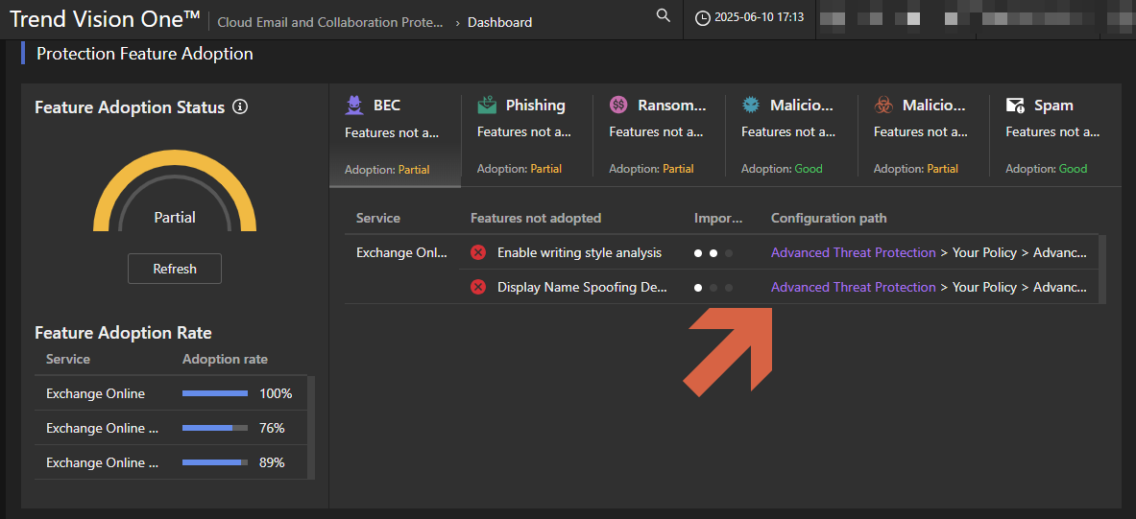Click the BEC spy icon

click(354, 106)
